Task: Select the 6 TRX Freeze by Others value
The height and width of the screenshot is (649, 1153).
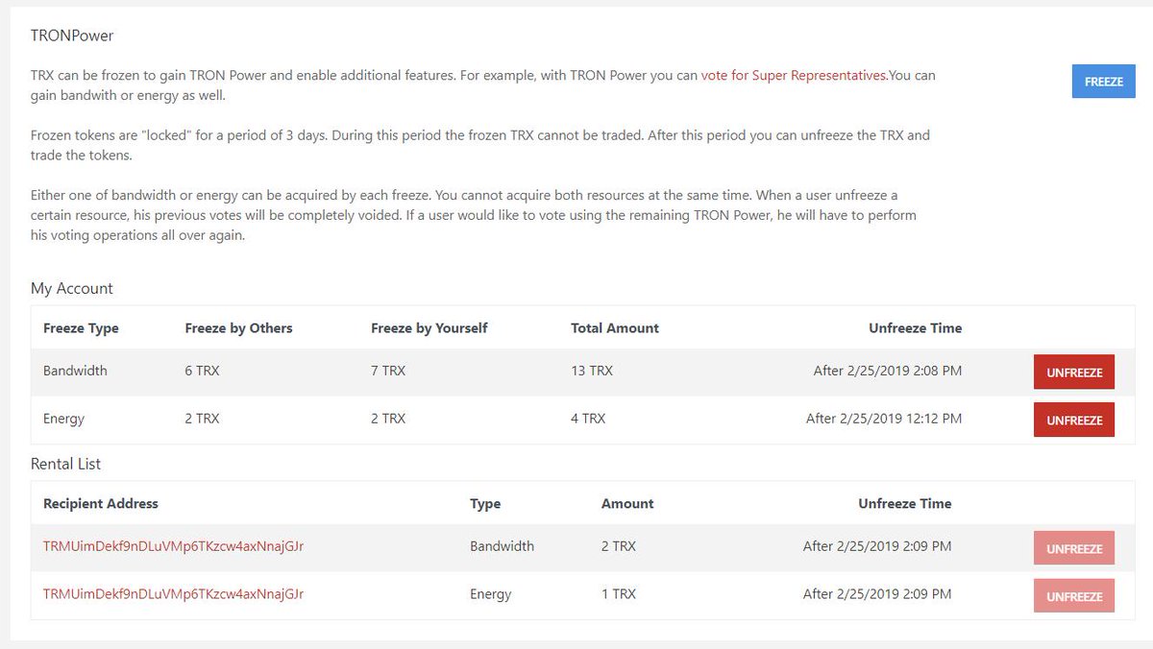Action: click(202, 371)
